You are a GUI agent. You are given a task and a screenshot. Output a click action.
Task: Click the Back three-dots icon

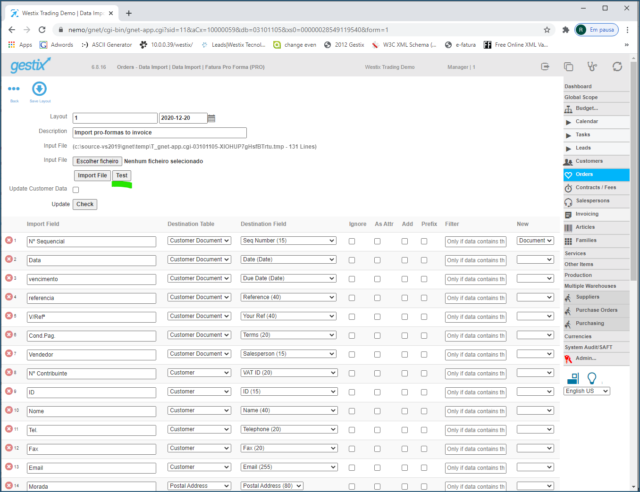[14, 89]
